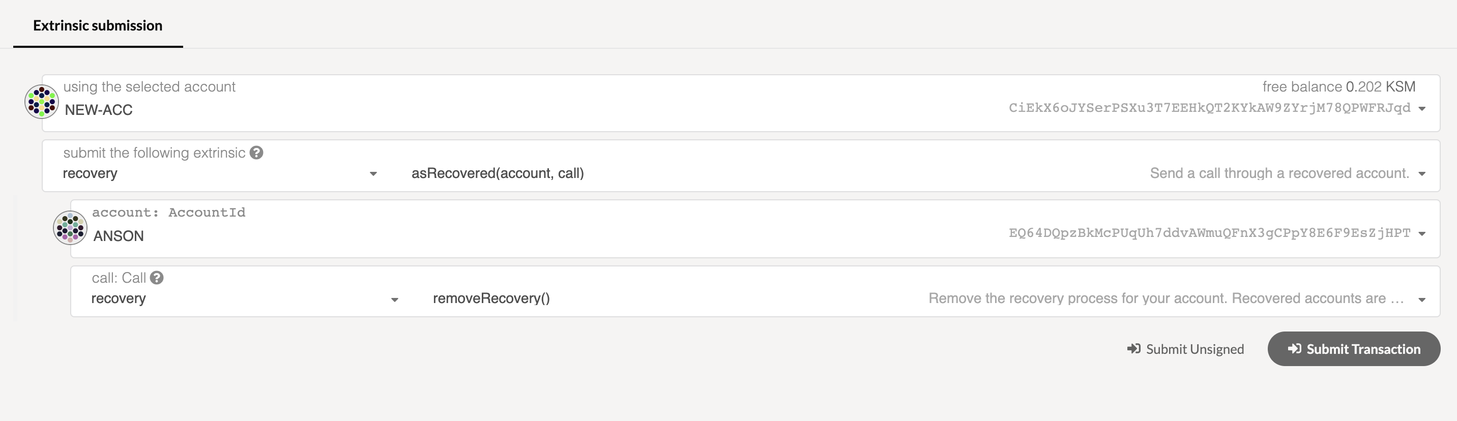Click the NEW-ACC address starting with CiEkX6
This screenshot has width=1457, height=421.
tap(1209, 108)
